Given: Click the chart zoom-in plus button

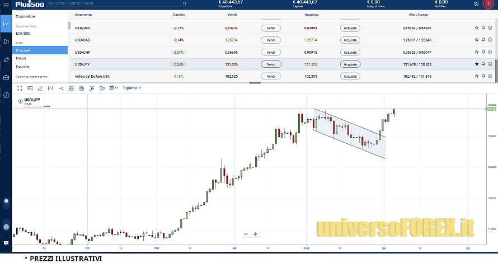Looking at the screenshot, I should pos(256,234).
